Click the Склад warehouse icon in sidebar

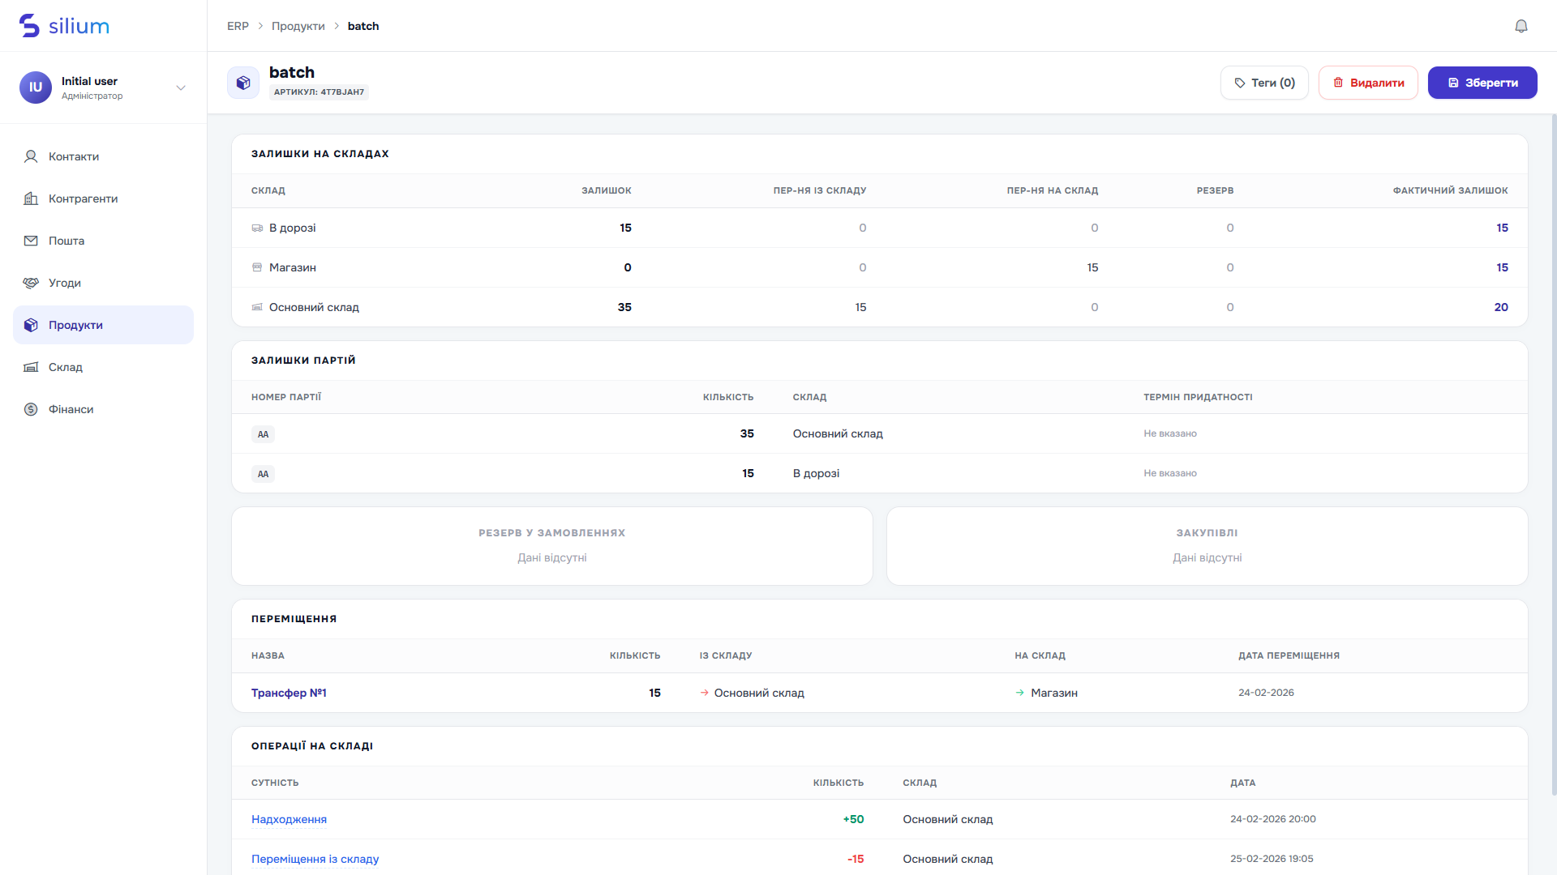click(x=31, y=367)
